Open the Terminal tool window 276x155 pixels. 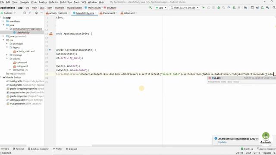(18, 149)
